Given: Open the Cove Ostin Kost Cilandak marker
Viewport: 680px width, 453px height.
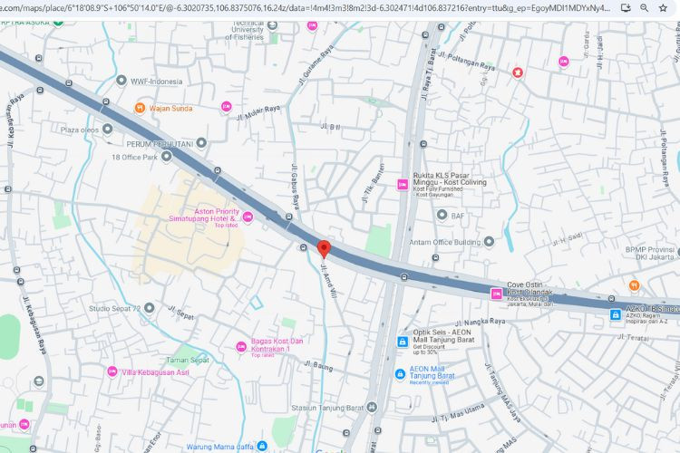Looking at the screenshot, I should (496, 294).
